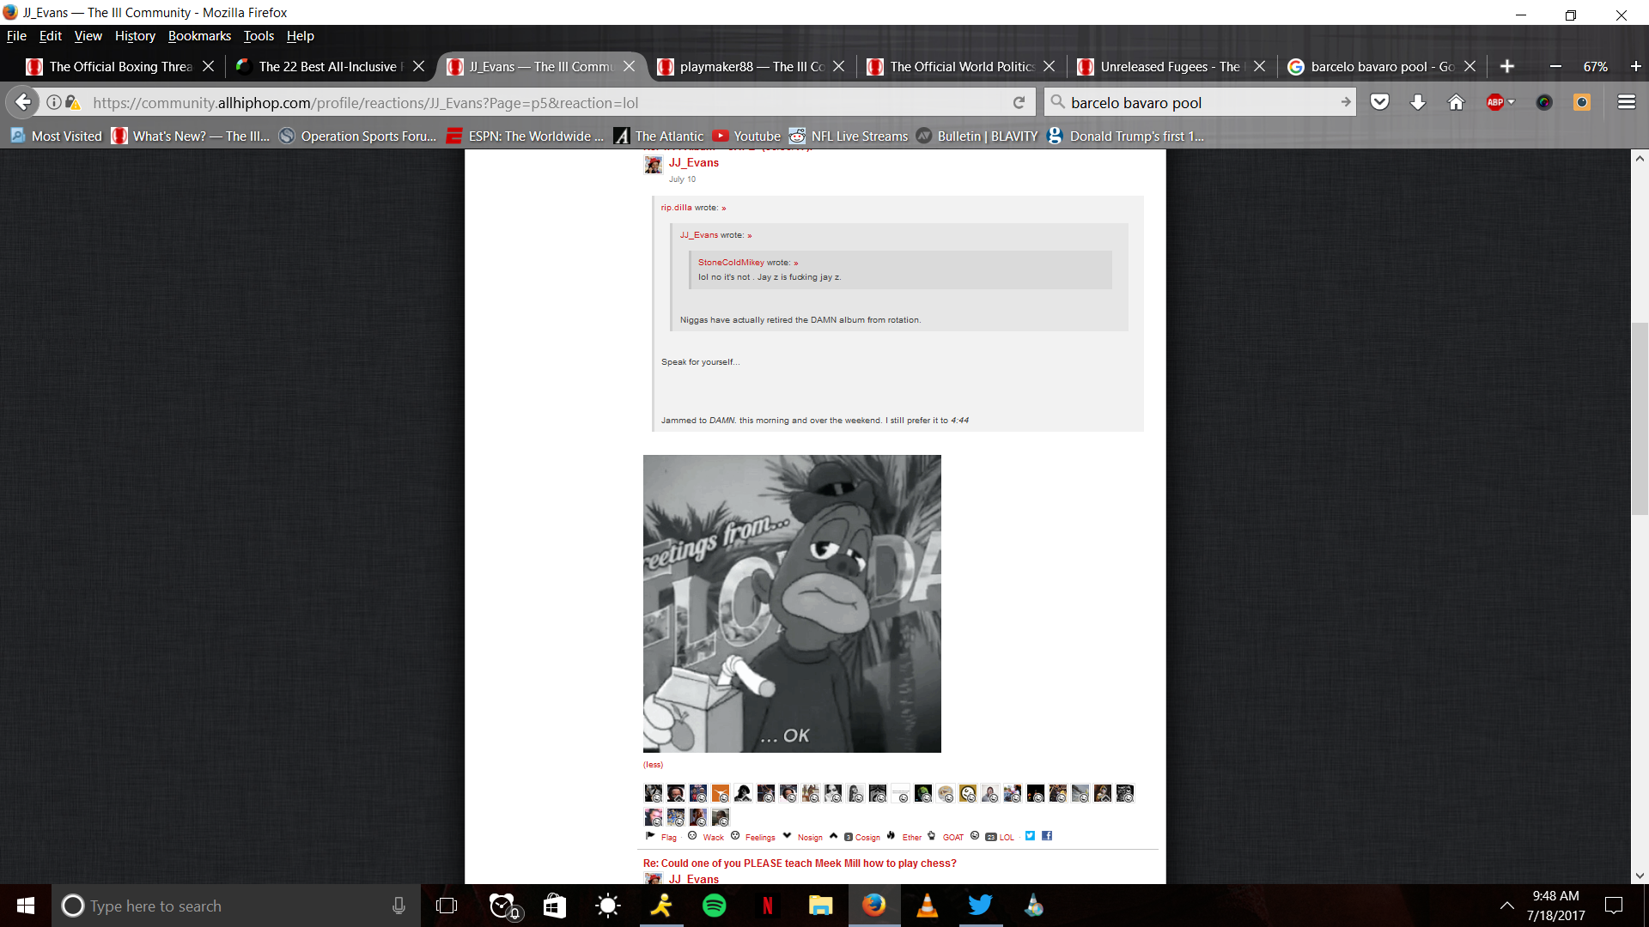
Task: Open the Firefox hamburger menu
Action: coord(1626,102)
